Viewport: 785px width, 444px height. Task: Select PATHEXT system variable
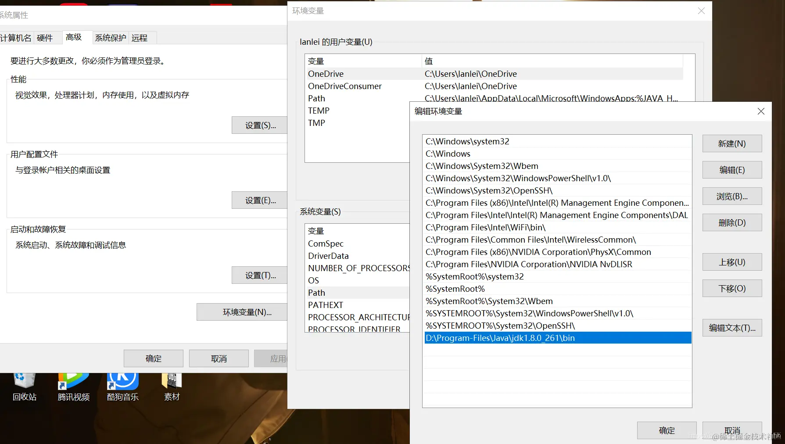coord(358,305)
